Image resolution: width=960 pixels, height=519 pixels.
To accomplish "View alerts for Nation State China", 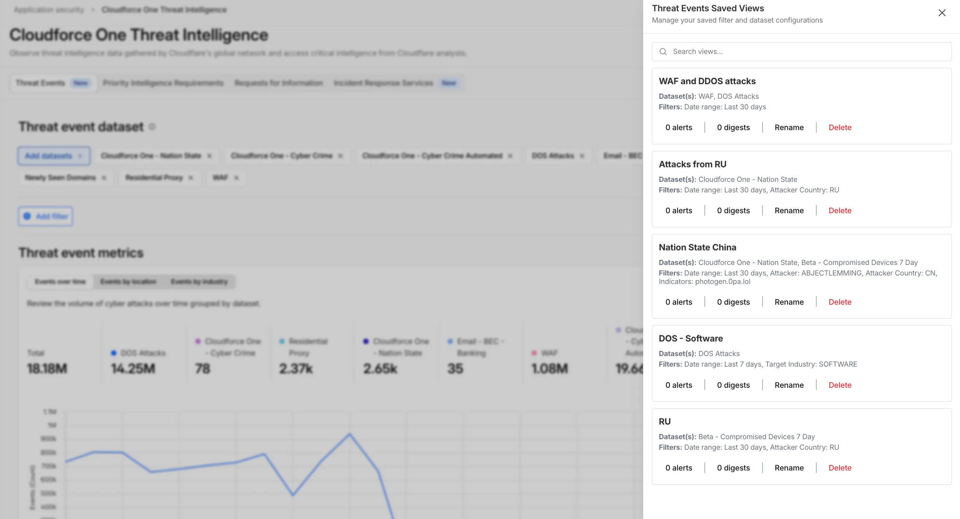I will [x=679, y=302].
